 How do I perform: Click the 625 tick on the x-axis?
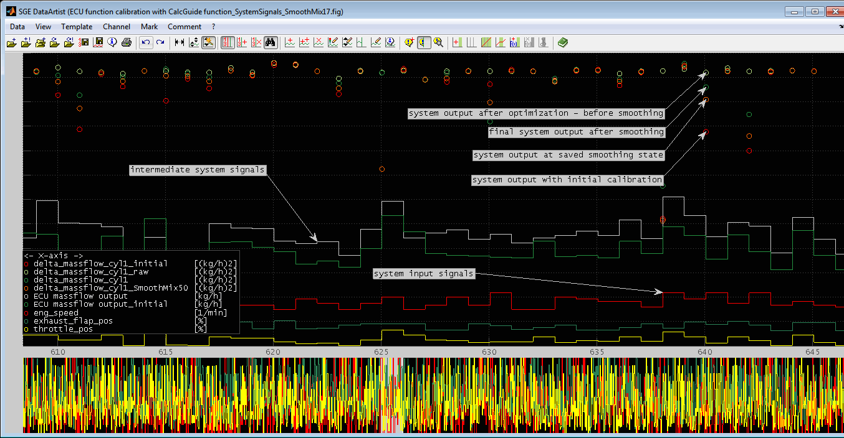click(381, 352)
